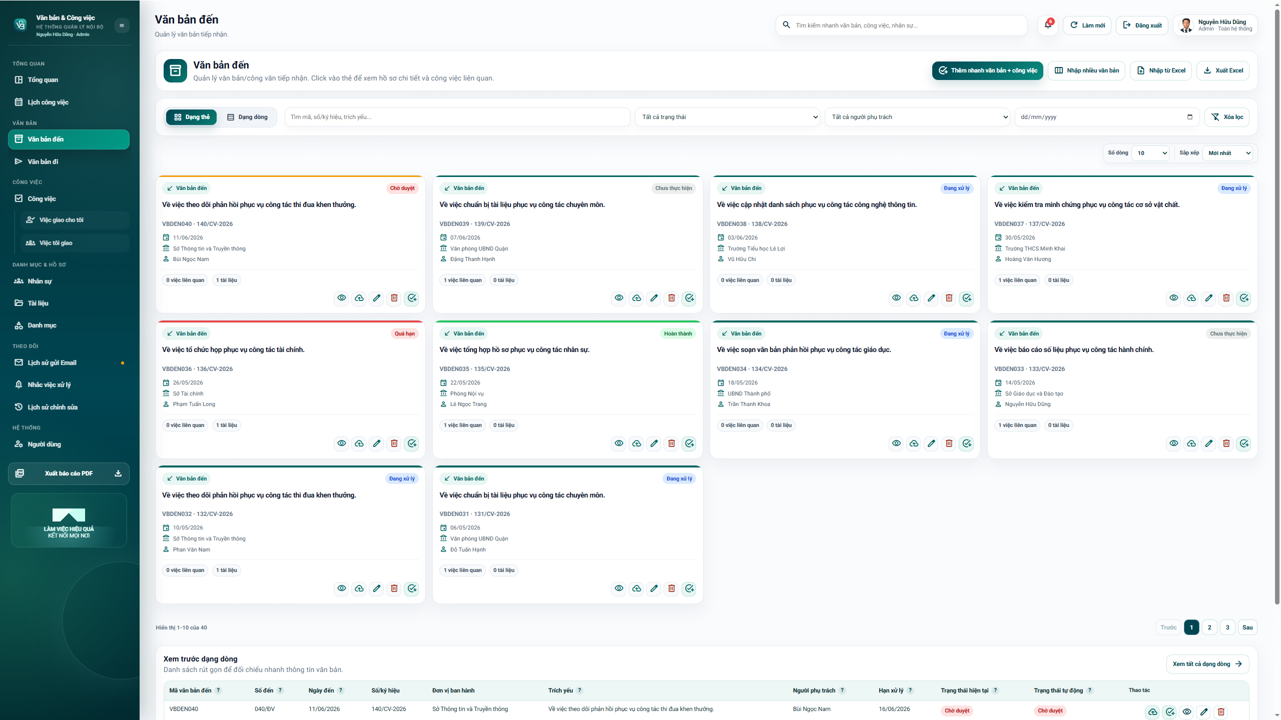
Task: Upload a file to the VBDEN039 card
Action: point(636,298)
